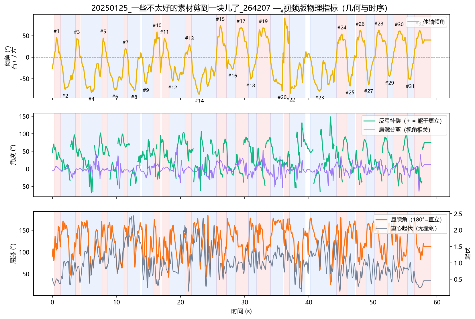Click the 150 tick on the 角度 axis

[25, 116]
